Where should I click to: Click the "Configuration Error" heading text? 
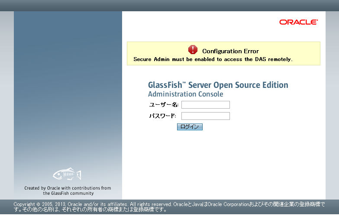pyautogui.click(x=230, y=51)
